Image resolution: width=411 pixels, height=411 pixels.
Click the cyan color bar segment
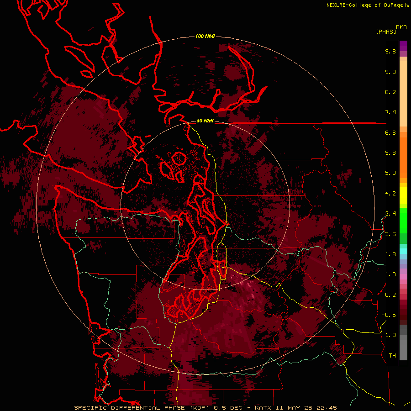pyautogui.click(x=403, y=251)
